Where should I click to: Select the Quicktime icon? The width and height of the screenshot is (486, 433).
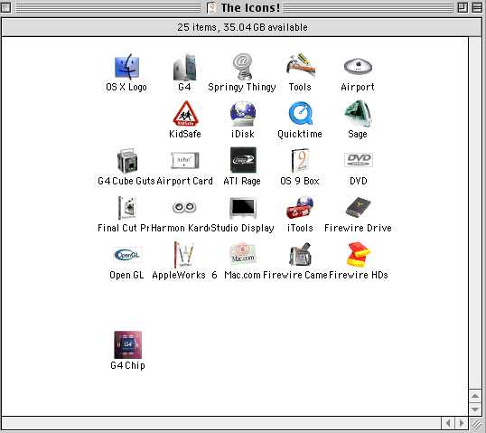(x=301, y=114)
